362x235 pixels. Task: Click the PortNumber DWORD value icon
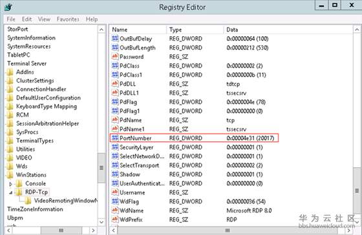(115, 138)
